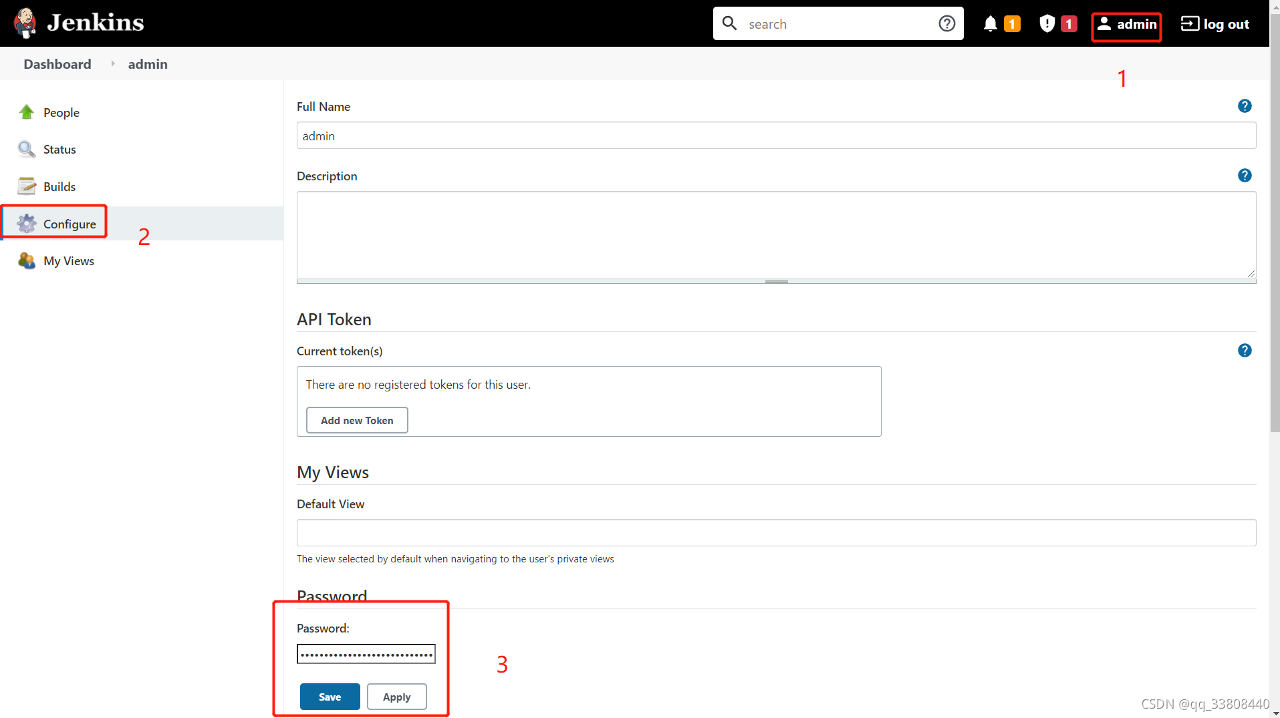This screenshot has height=718, width=1280.
Task: Click 'There are no registered tokens' text
Action: click(418, 385)
